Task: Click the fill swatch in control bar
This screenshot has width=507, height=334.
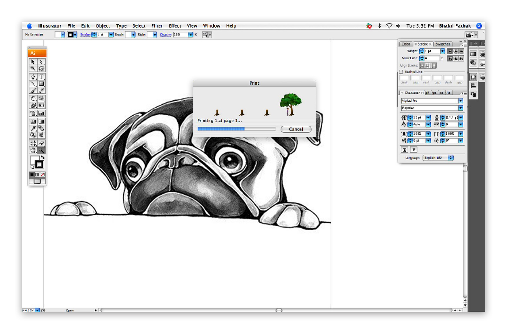Action: [x=58, y=35]
